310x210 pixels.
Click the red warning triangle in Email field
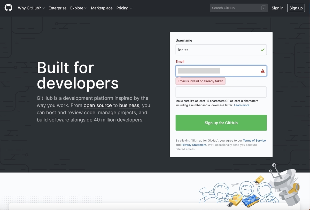(263, 71)
